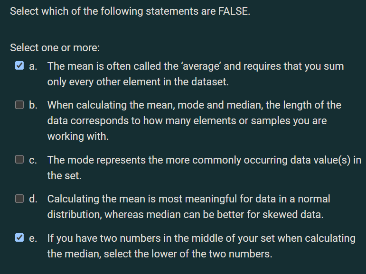Click the word 'FALSE' in the question
This screenshot has width=366, height=274.
pyautogui.click(x=233, y=11)
